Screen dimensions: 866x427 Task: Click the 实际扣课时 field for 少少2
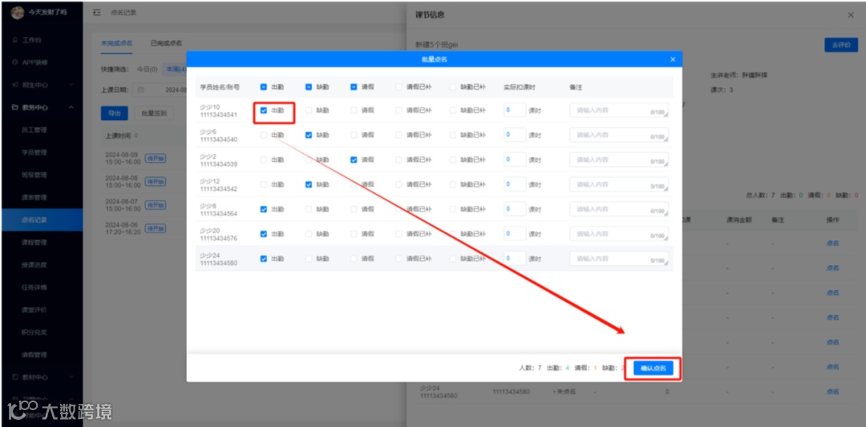(515, 159)
